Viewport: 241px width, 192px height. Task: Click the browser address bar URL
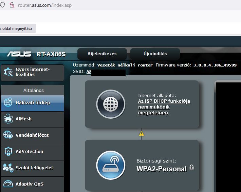point(45,5)
